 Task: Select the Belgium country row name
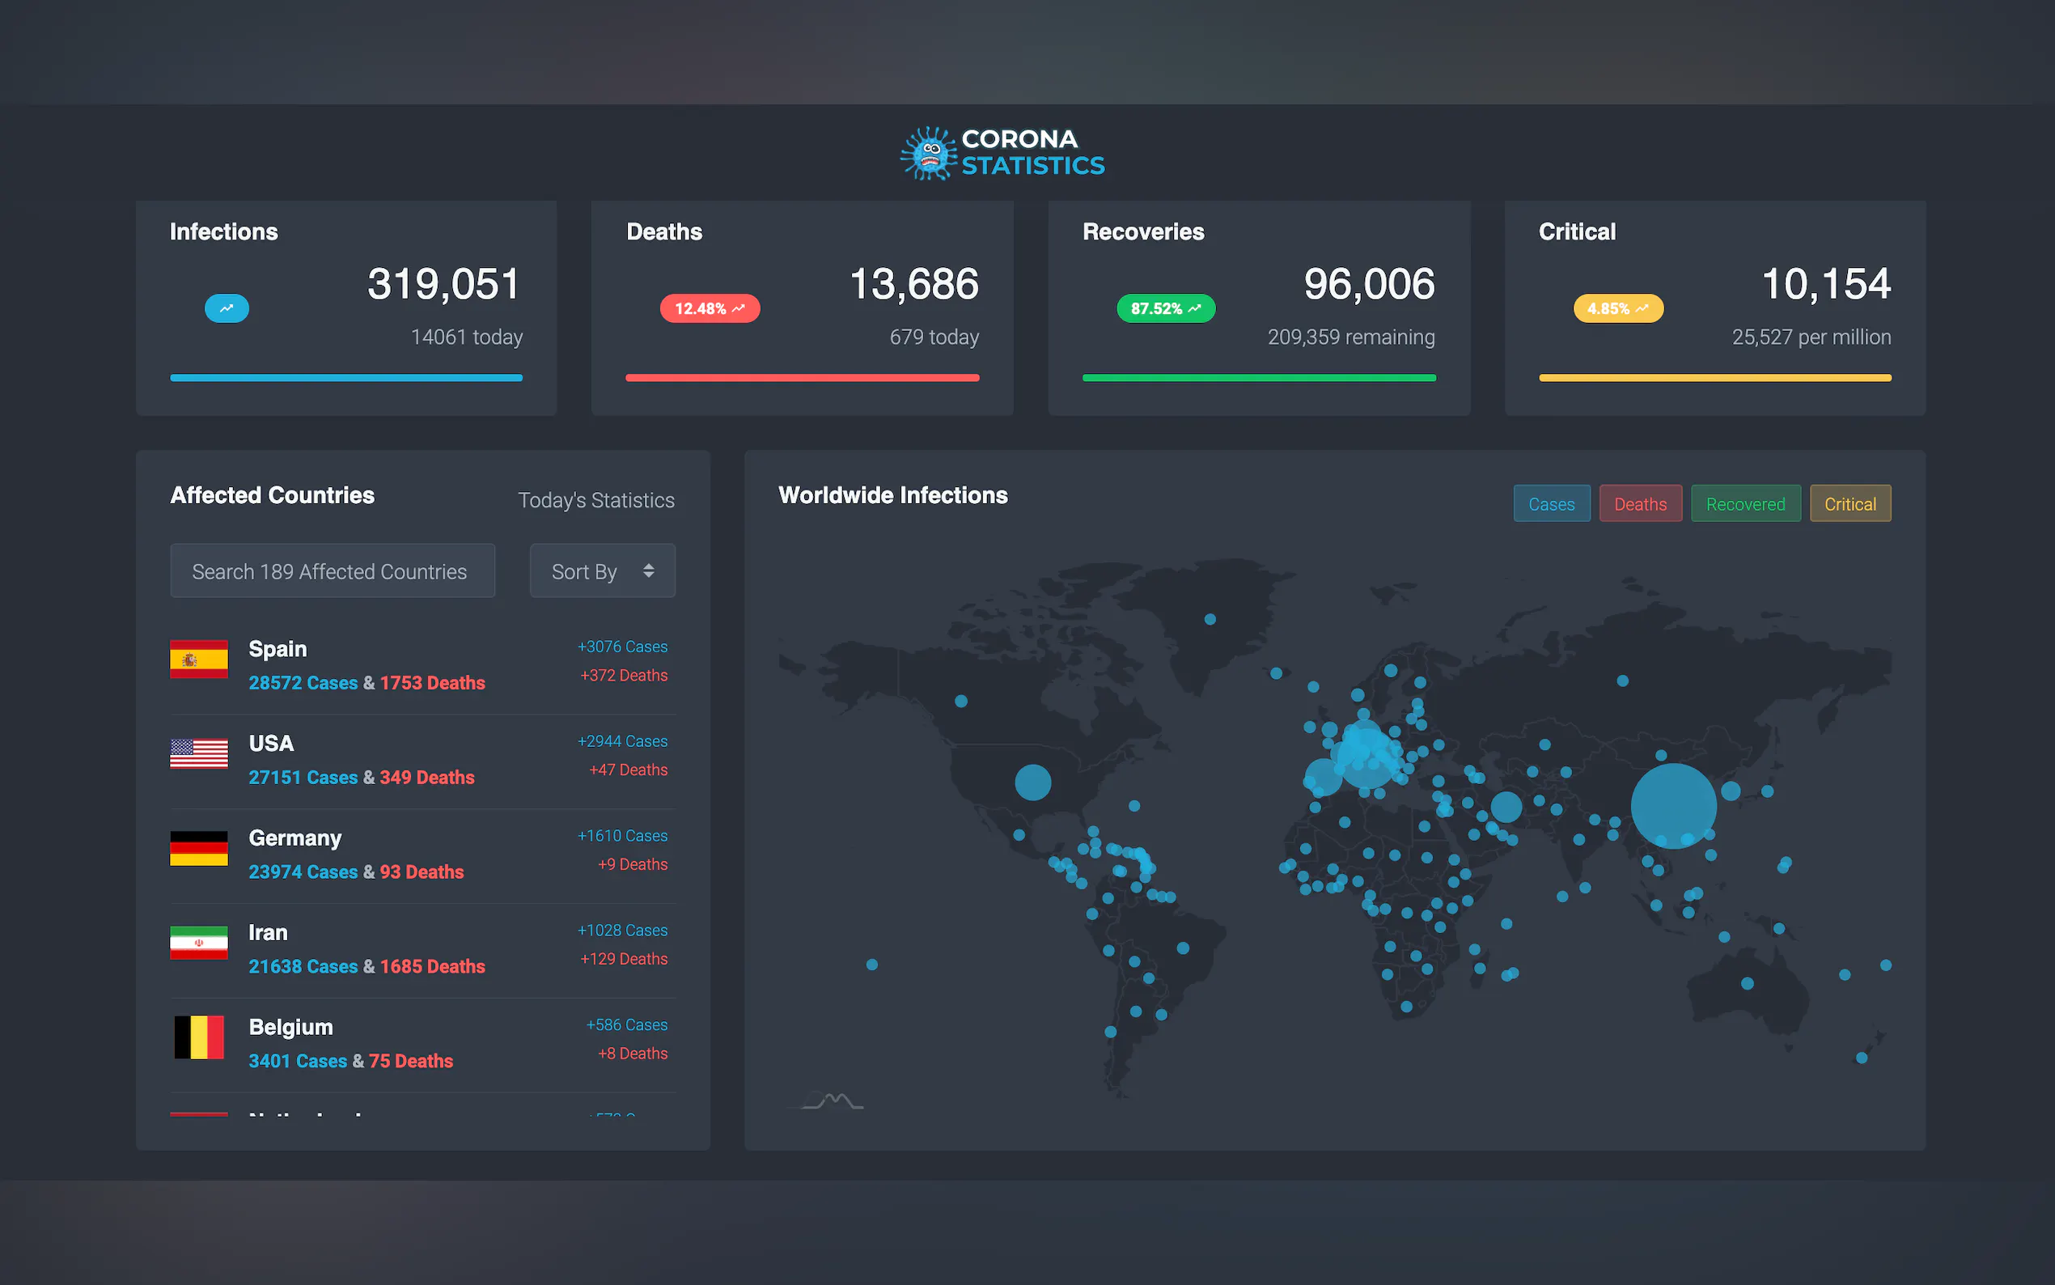click(290, 1028)
